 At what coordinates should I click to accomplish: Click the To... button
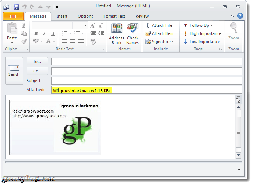(x=37, y=61)
